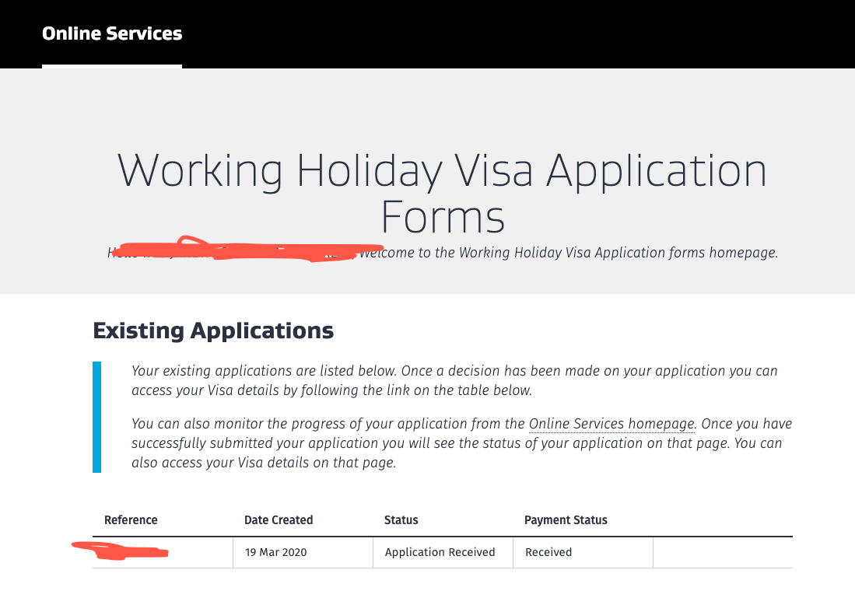Follow the Online Services homepage link
Viewport: 855px width, 612px height.
(x=611, y=424)
